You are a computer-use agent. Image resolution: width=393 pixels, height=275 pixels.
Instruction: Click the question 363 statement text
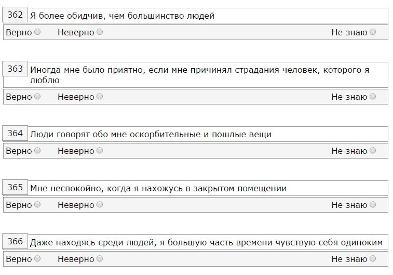click(199, 75)
